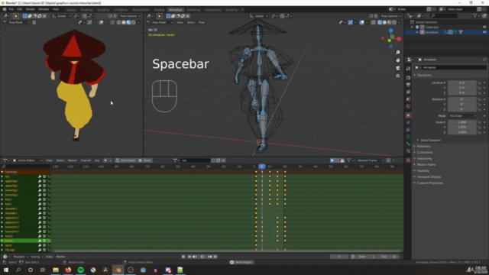
Task: Open the Scene properties tab icon
Action: point(408,99)
